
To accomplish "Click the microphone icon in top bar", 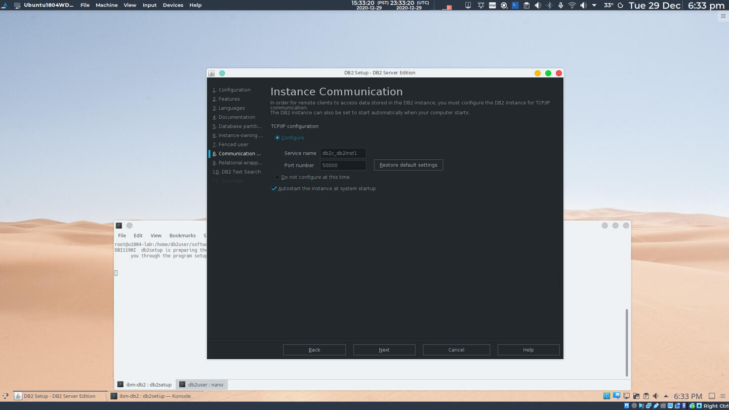I will click(560, 5).
